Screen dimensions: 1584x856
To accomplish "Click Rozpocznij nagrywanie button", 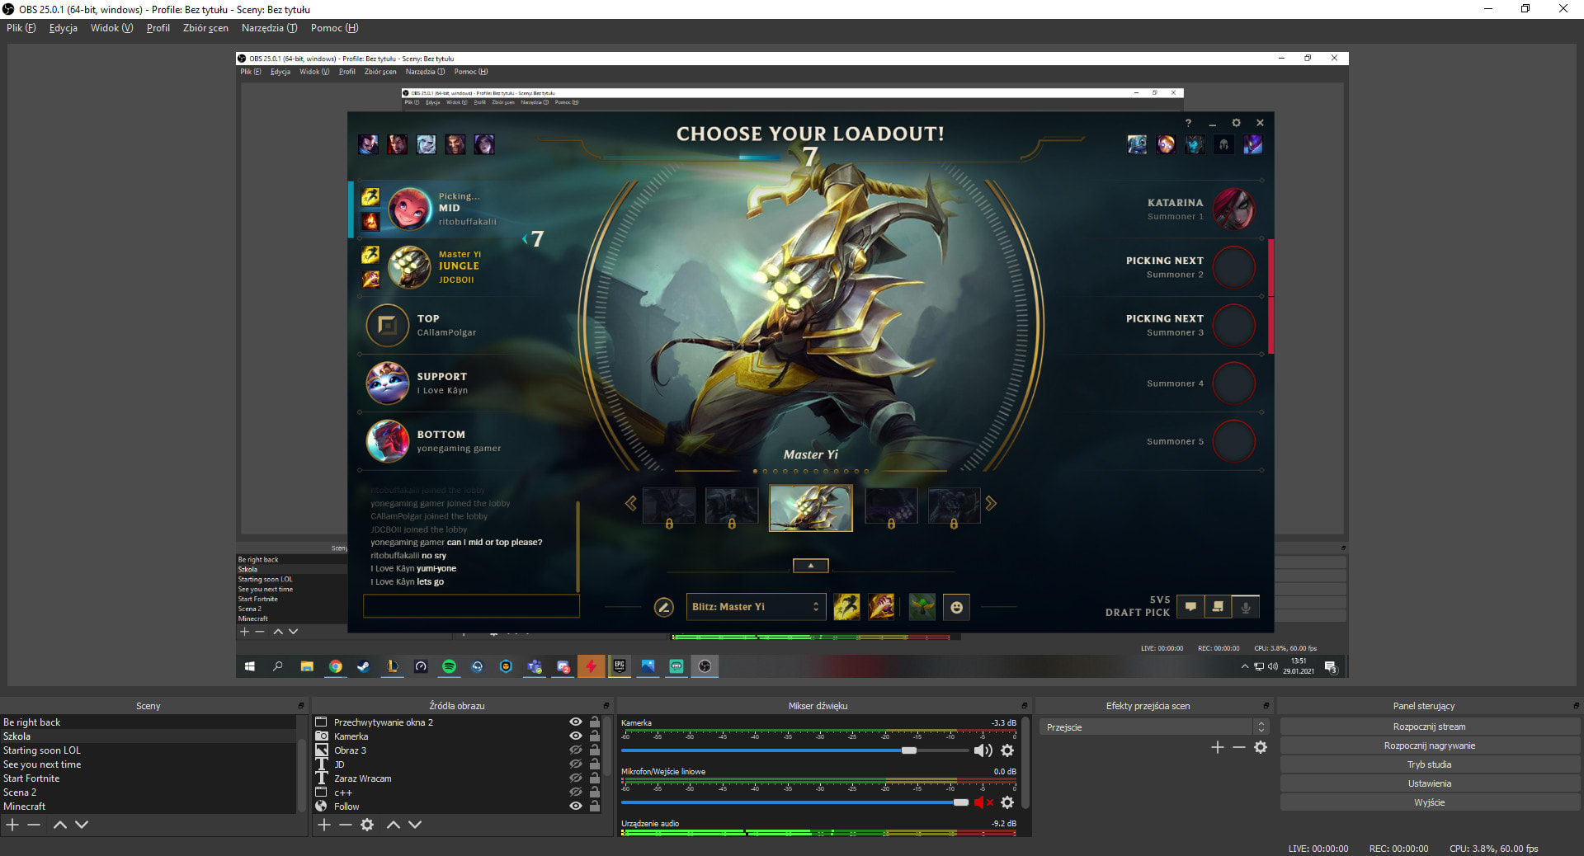I will [1429, 746].
